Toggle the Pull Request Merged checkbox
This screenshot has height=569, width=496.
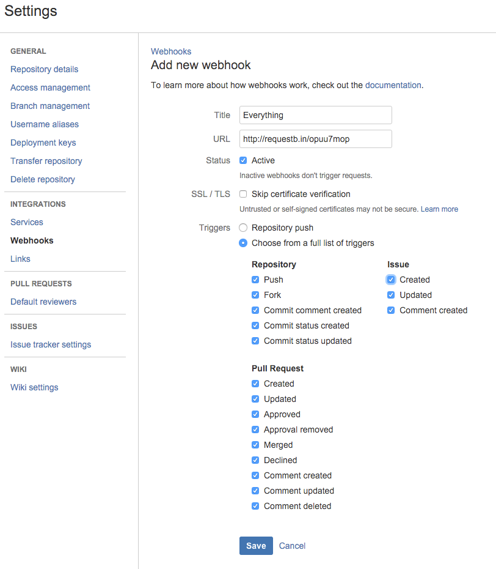click(x=255, y=445)
